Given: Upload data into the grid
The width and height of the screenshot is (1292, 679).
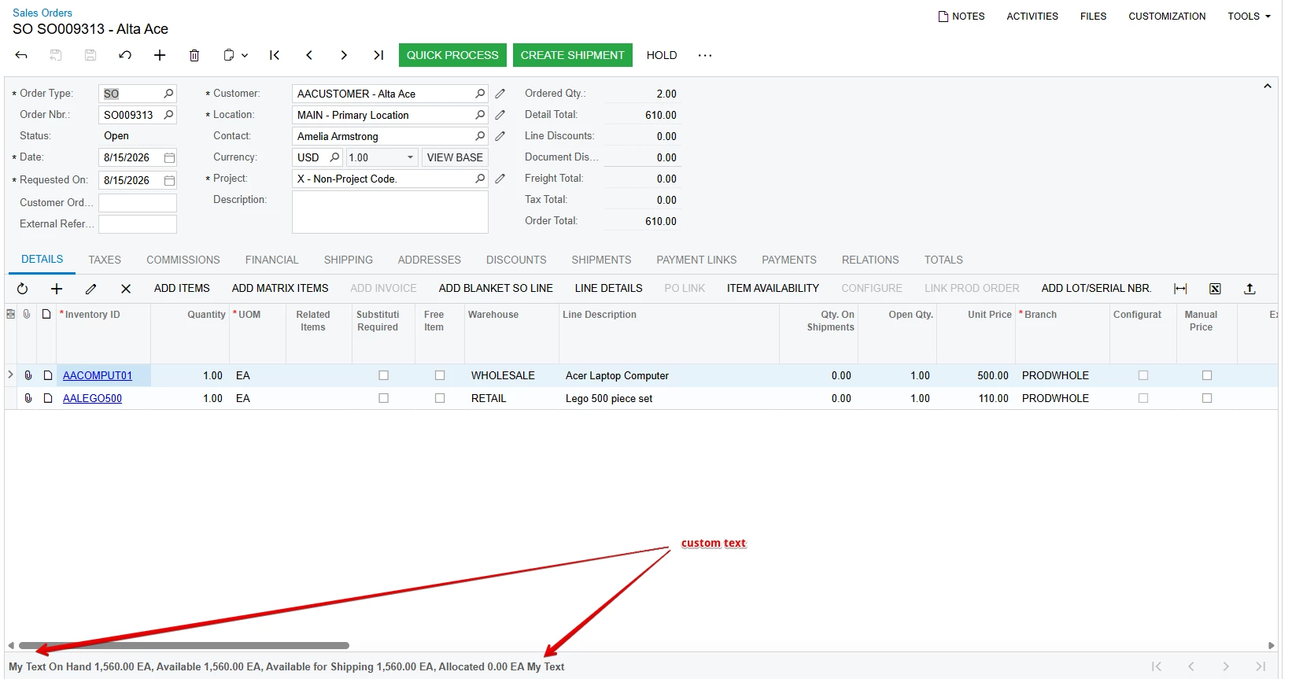Looking at the screenshot, I should 1250,289.
